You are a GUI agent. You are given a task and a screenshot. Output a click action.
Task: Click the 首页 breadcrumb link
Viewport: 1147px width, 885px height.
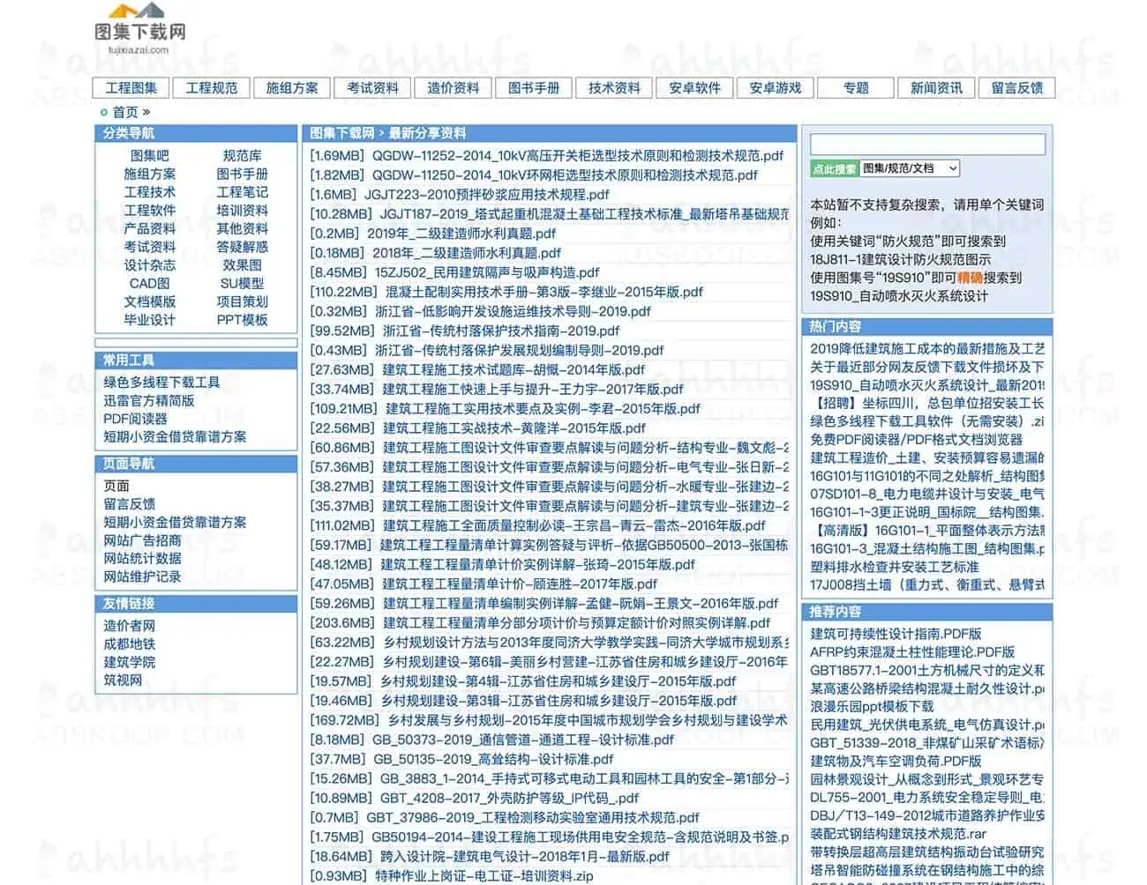[x=125, y=113]
